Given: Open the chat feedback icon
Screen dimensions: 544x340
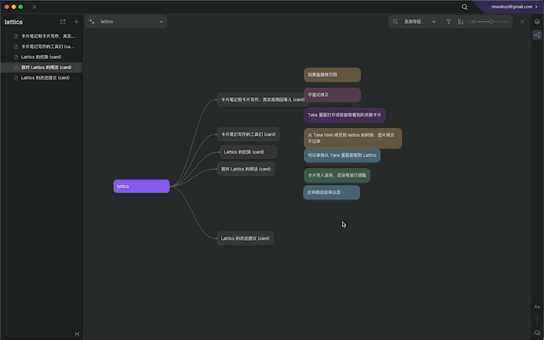Looking at the screenshot, I should click(537, 333).
